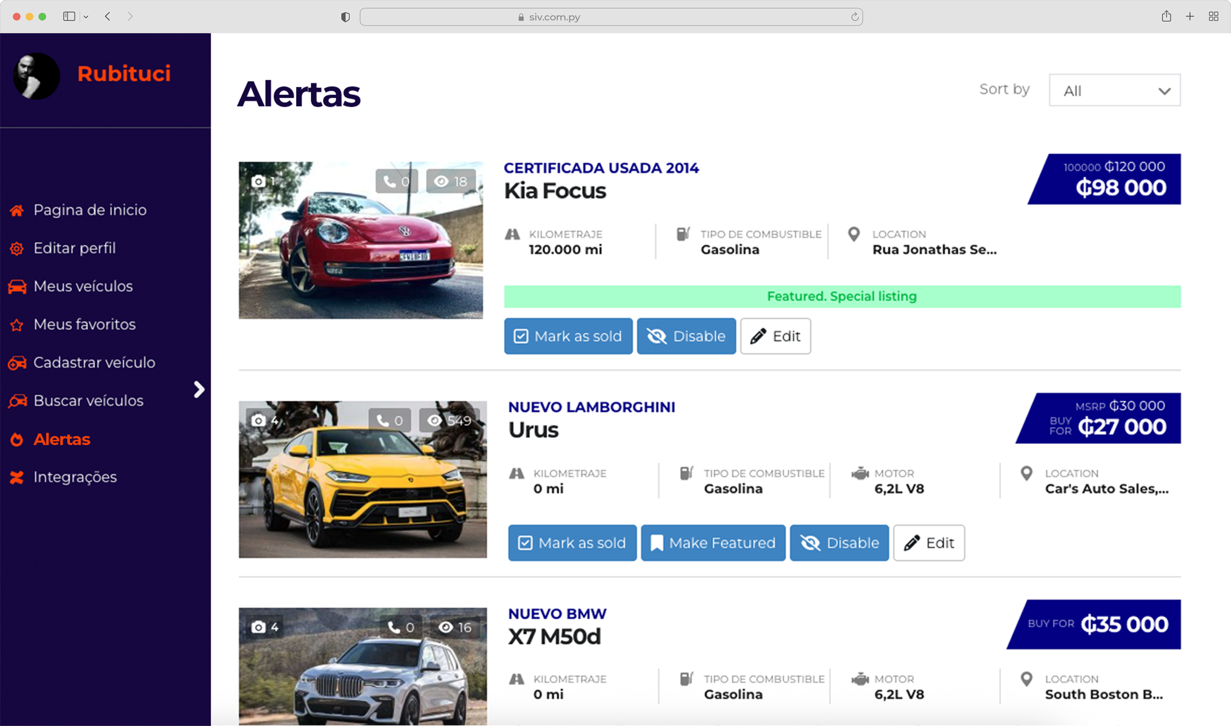
Task: Click the integrations icon beside Integrações
Action: click(x=16, y=477)
